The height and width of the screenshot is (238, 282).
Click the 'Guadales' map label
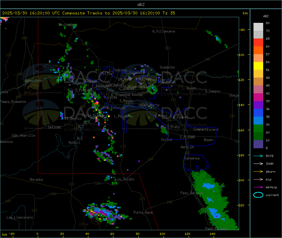[167, 67]
